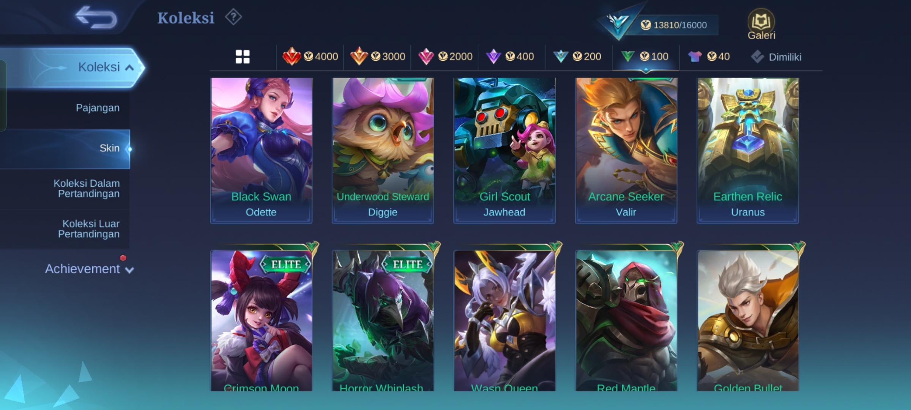
Task: Tap the back arrow icon
Action: [x=96, y=17]
